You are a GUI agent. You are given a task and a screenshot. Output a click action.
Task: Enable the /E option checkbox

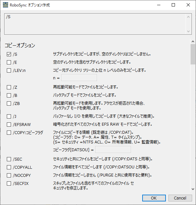(9, 63)
